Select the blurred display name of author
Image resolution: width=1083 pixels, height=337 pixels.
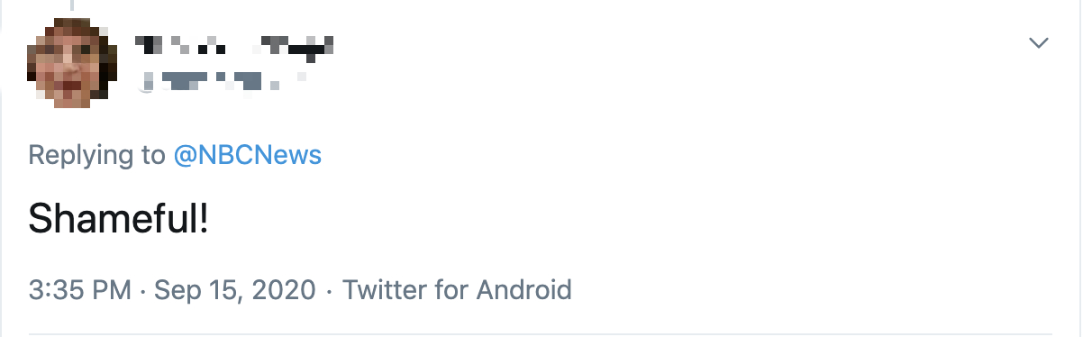click(x=234, y=42)
